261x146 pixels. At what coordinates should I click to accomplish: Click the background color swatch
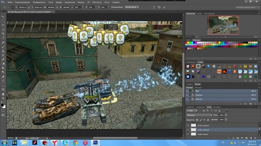pyautogui.click(x=4, y=107)
